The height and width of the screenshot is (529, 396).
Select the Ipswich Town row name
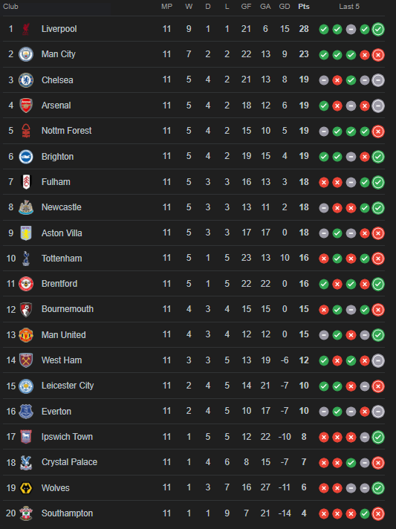click(x=67, y=437)
